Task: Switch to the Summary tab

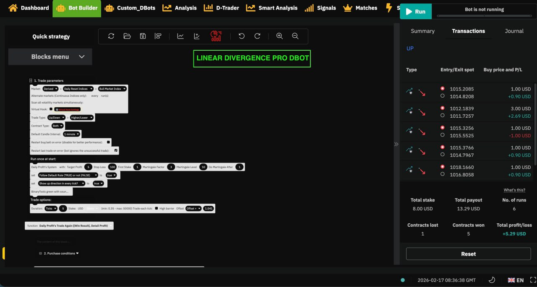Action: click(422, 31)
